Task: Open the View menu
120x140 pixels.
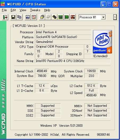Action: (23, 10)
